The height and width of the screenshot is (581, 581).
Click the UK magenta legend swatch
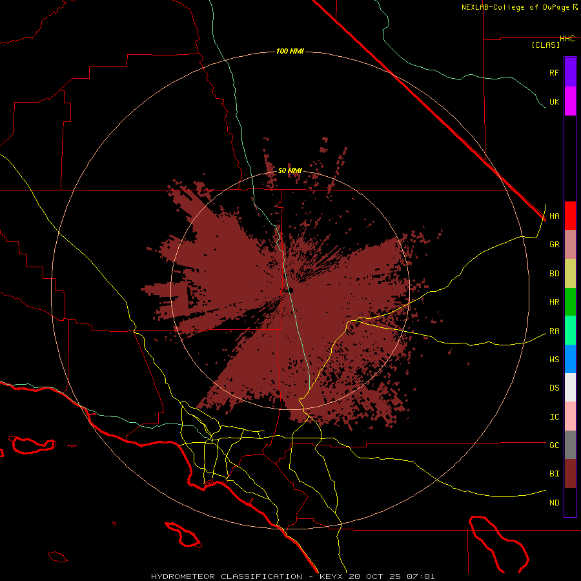click(570, 101)
